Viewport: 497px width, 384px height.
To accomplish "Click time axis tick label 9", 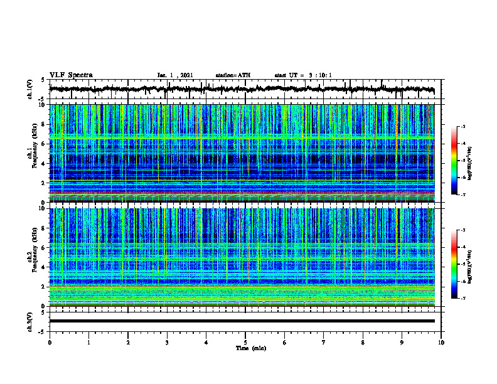I will point(402,343).
